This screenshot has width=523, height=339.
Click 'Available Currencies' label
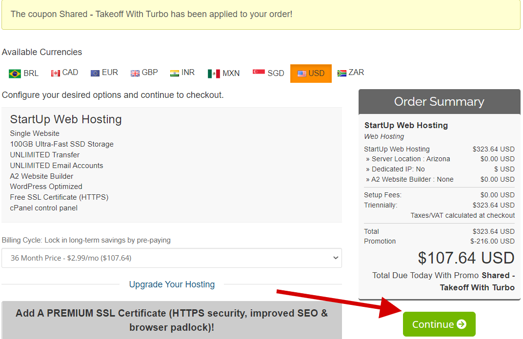(41, 52)
